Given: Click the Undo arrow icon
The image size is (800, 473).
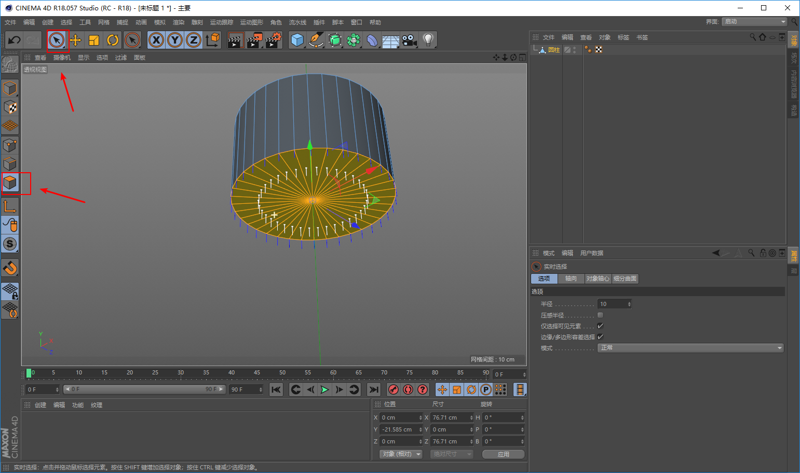Looking at the screenshot, I should pos(14,40).
